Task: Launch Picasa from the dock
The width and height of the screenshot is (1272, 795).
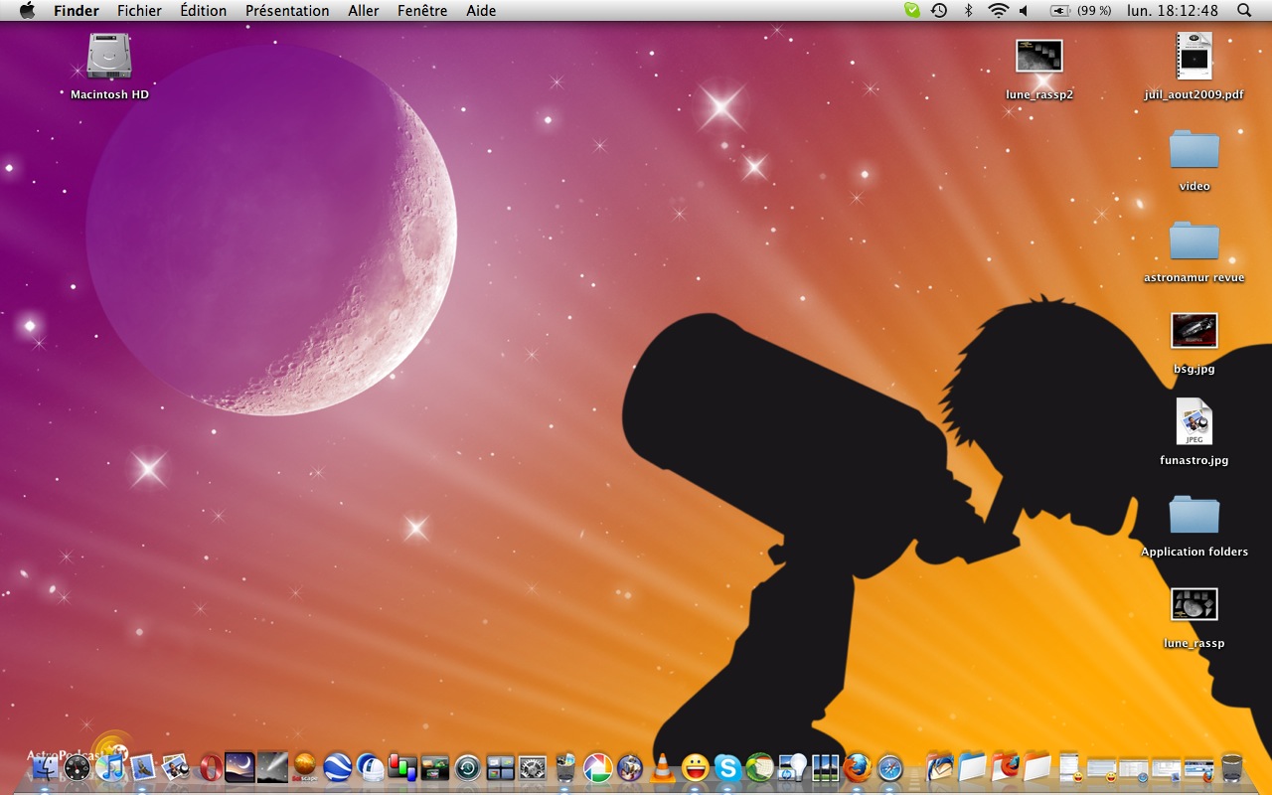Action: [598, 767]
